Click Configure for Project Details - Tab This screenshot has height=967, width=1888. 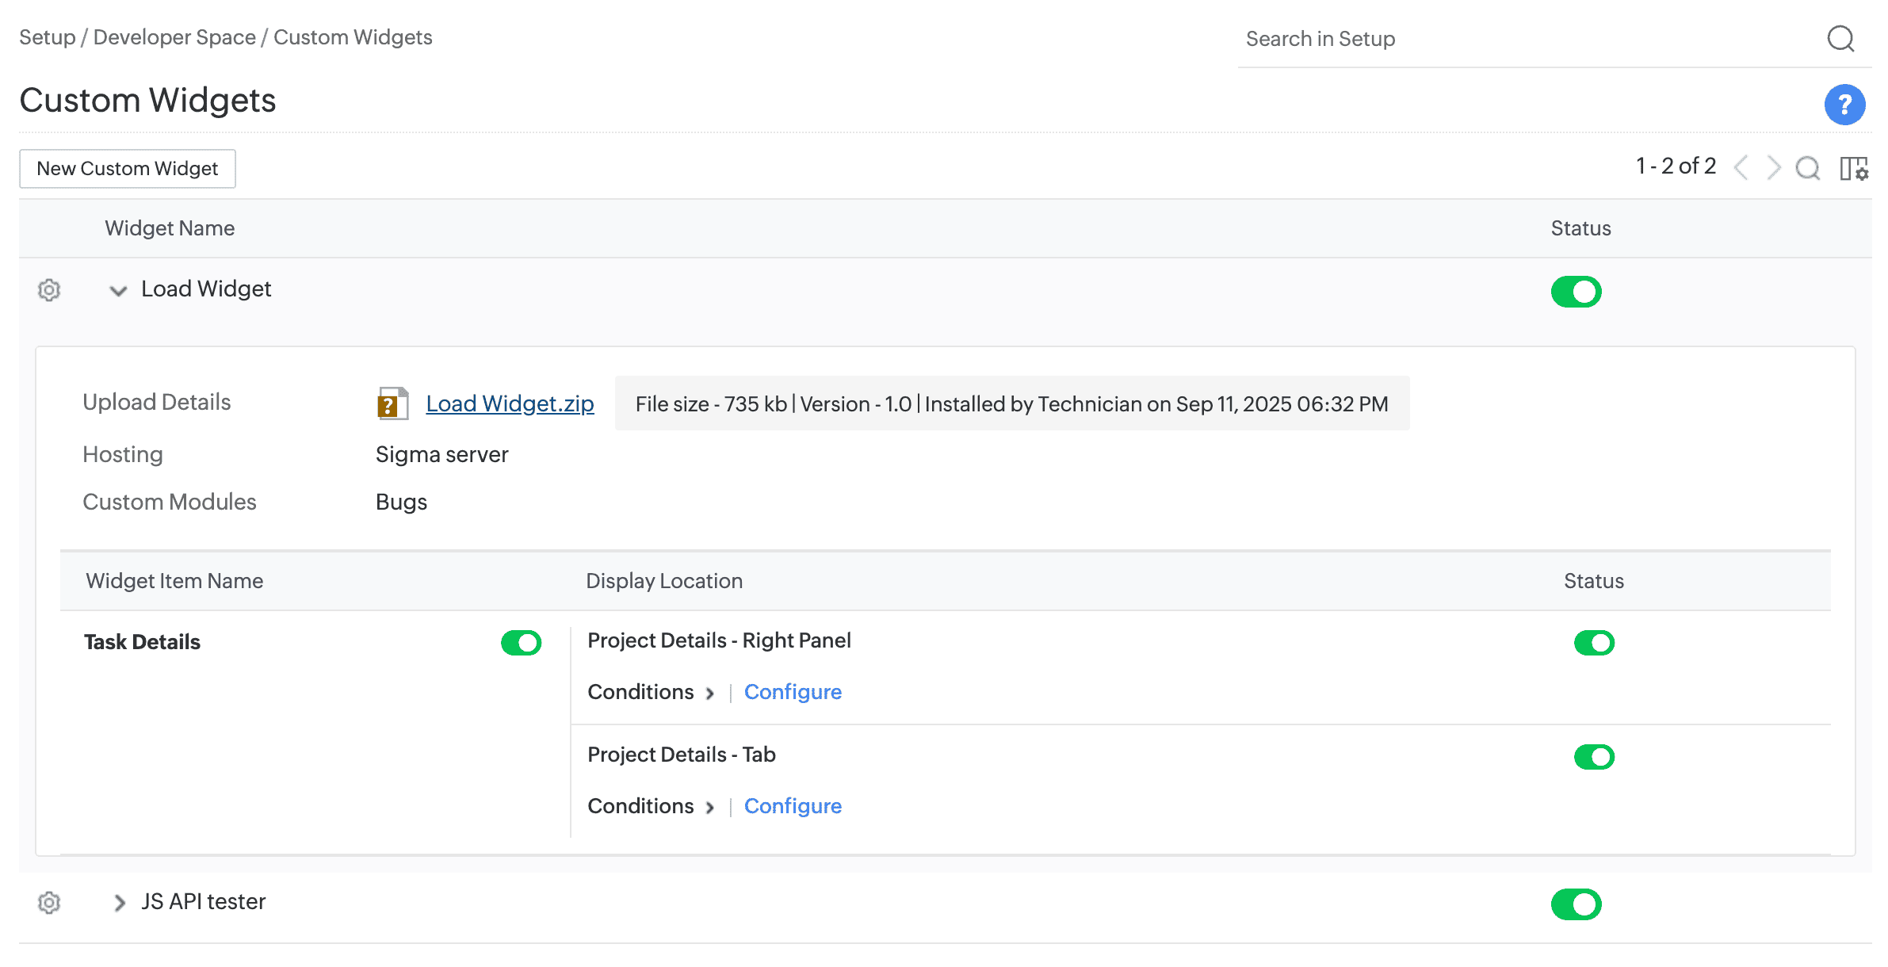pyautogui.click(x=793, y=806)
